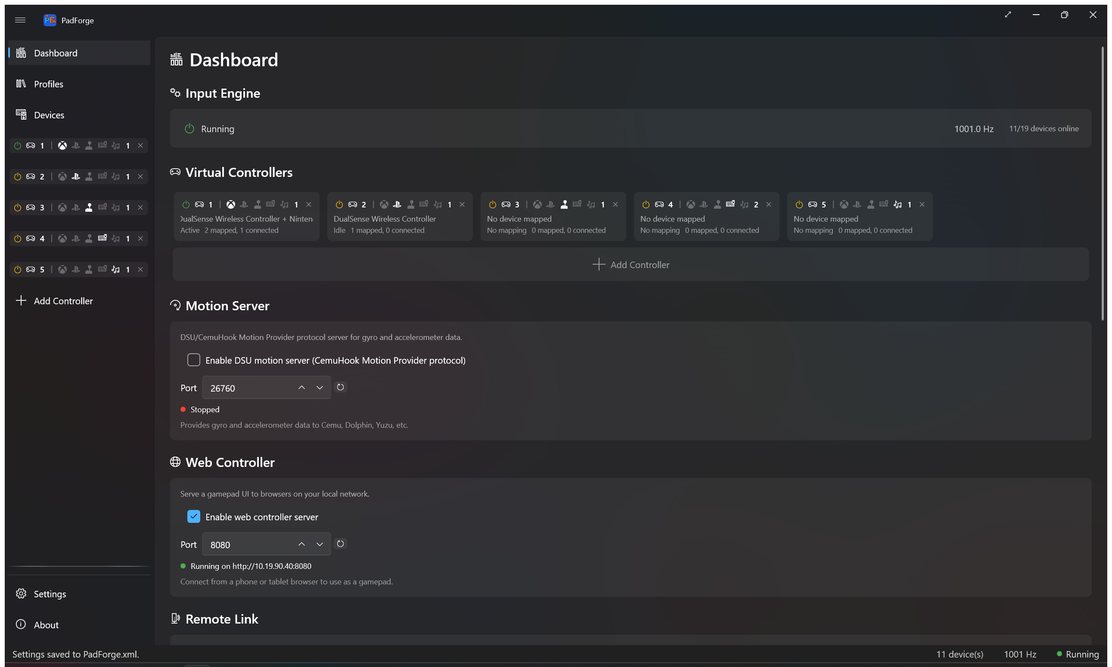Set dashboard card 3 type to keyboard and mouse

[577, 204]
